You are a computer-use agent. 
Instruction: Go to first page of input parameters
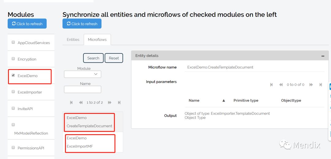click(x=272, y=85)
